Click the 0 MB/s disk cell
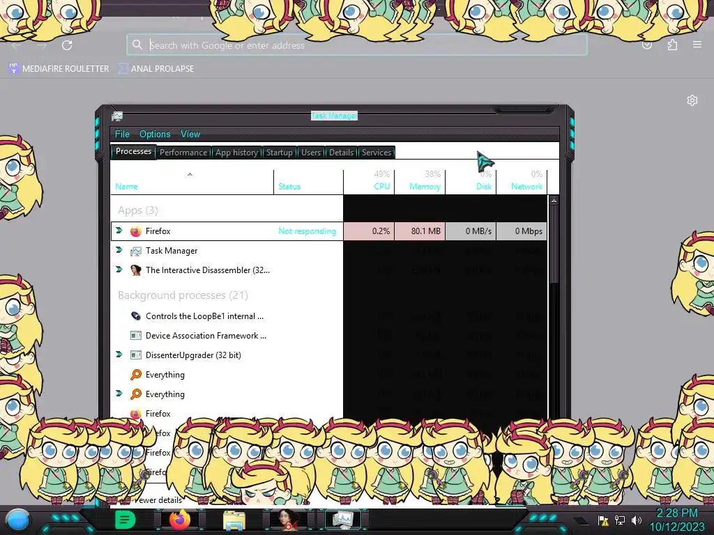Screen dimensions: 714x535 pyautogui.click(x=471, y=231)
